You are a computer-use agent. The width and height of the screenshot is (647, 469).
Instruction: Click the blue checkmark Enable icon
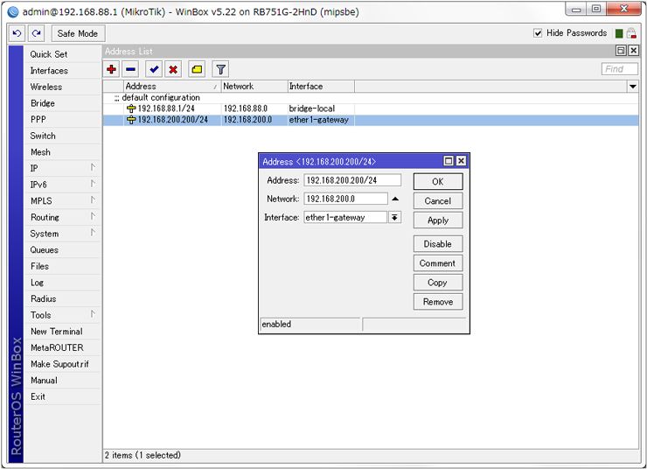pos(154,69)
